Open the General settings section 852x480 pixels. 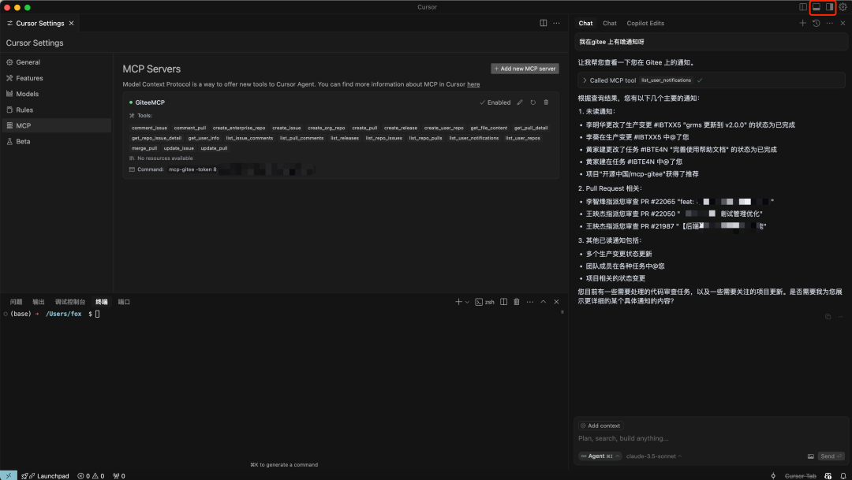28,62
